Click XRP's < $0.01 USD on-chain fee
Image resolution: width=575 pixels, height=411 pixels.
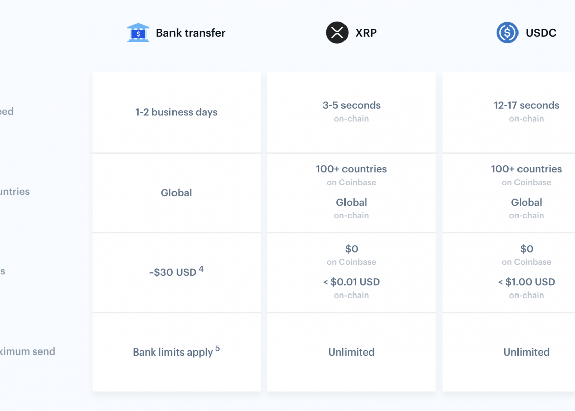tap(352, 282)
